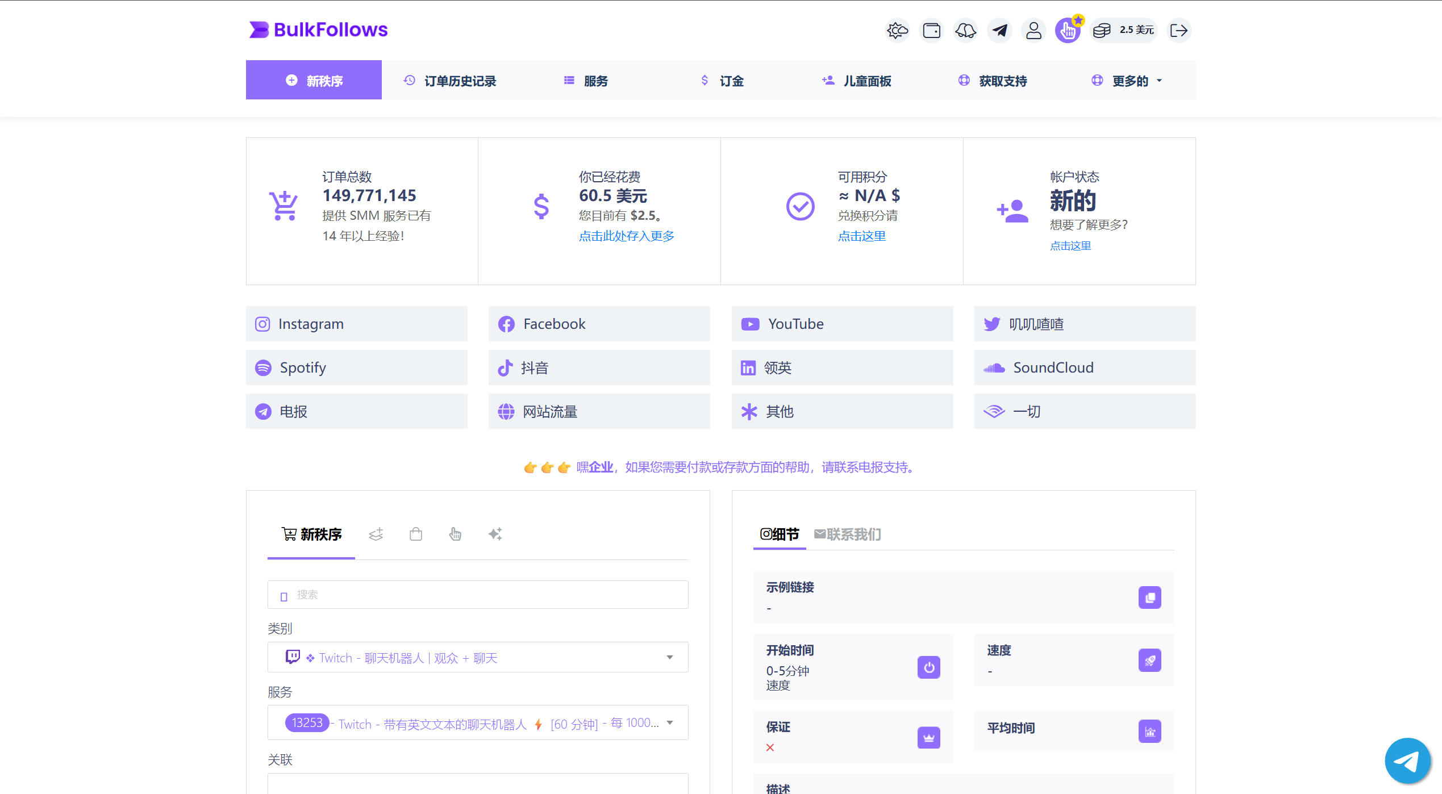Open the hand pointer tab icon
This screenshot has height=794, width=1442.
point(455,534)
